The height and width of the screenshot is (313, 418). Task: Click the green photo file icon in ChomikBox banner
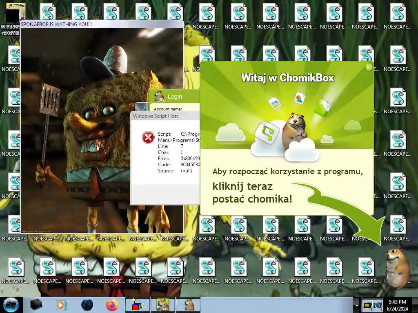tap(275, 103)
